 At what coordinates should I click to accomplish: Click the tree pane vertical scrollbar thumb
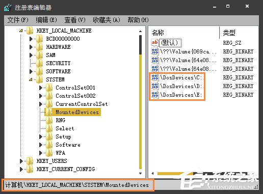140,45
